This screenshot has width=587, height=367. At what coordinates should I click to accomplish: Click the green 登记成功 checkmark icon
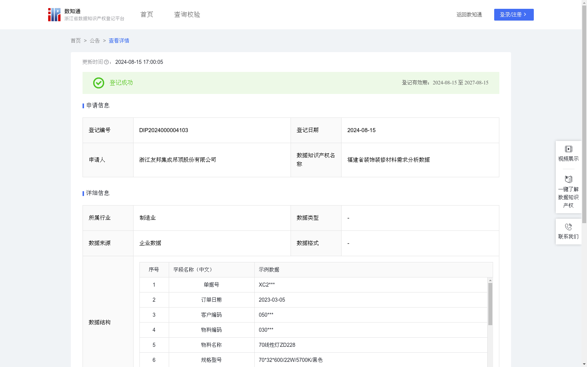(x=99, y=83)
